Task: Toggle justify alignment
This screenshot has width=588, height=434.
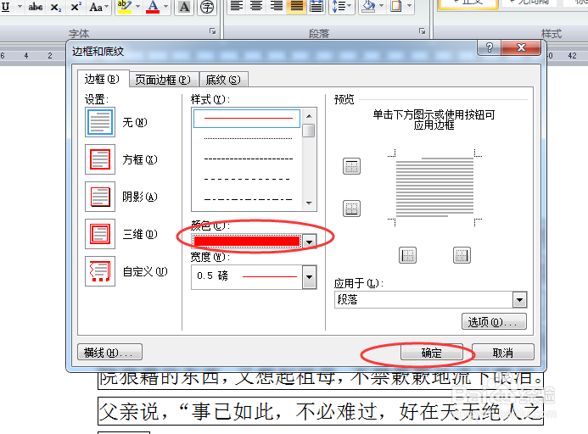Action: coord(297,7)
